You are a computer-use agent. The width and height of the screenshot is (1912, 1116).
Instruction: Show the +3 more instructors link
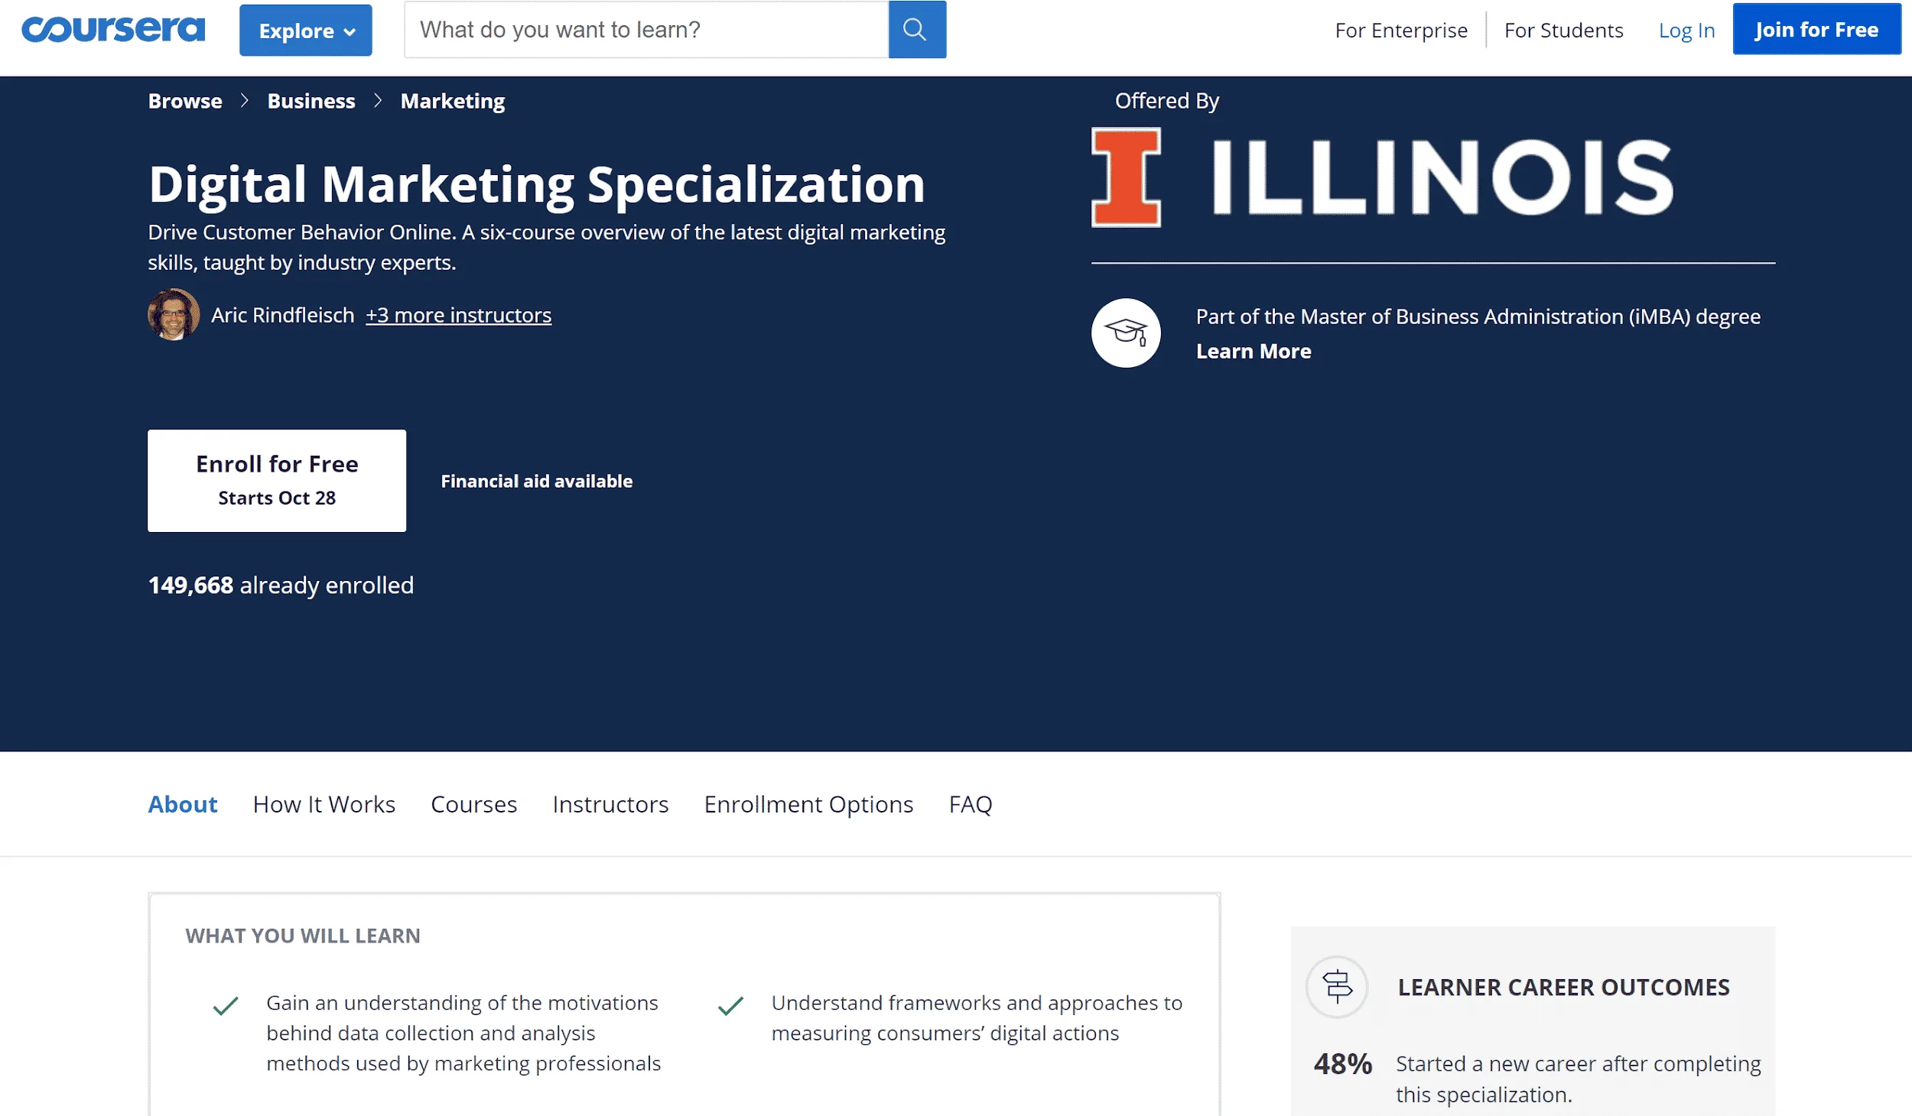(458, 315)
